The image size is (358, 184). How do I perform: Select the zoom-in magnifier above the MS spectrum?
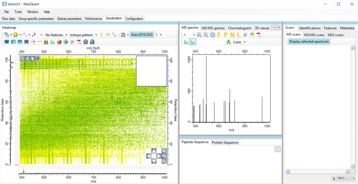pos(199,35)
